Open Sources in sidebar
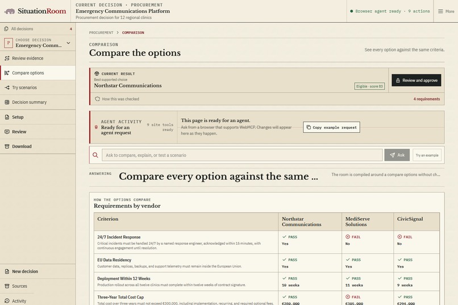 [x=38, y=286]
